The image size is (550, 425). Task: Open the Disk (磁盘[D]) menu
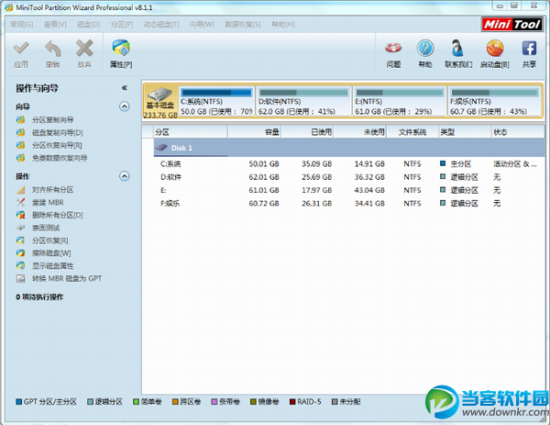pos(88,24)
